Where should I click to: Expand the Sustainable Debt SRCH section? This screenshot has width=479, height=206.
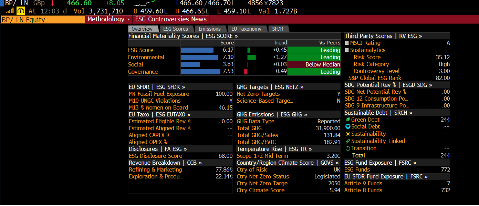click(x=378, y=113)
